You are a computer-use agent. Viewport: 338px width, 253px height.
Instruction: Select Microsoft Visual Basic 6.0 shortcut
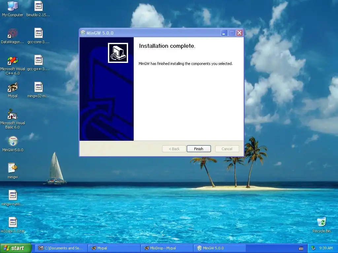[13, 119]
